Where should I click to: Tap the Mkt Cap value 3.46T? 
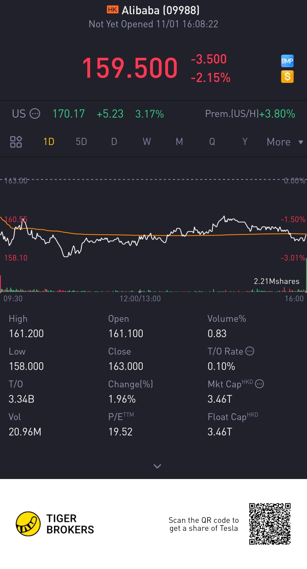[x=220, y=399]
